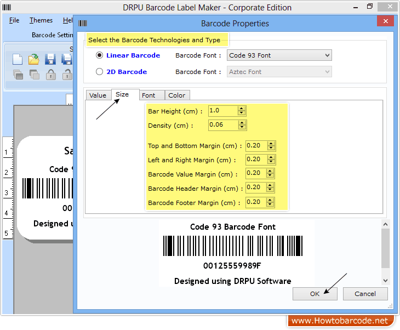The height and width of the screenshot is (330, 400).
Task: Decrease Top and Bottom Margin value
Action: tap(271, 149)
